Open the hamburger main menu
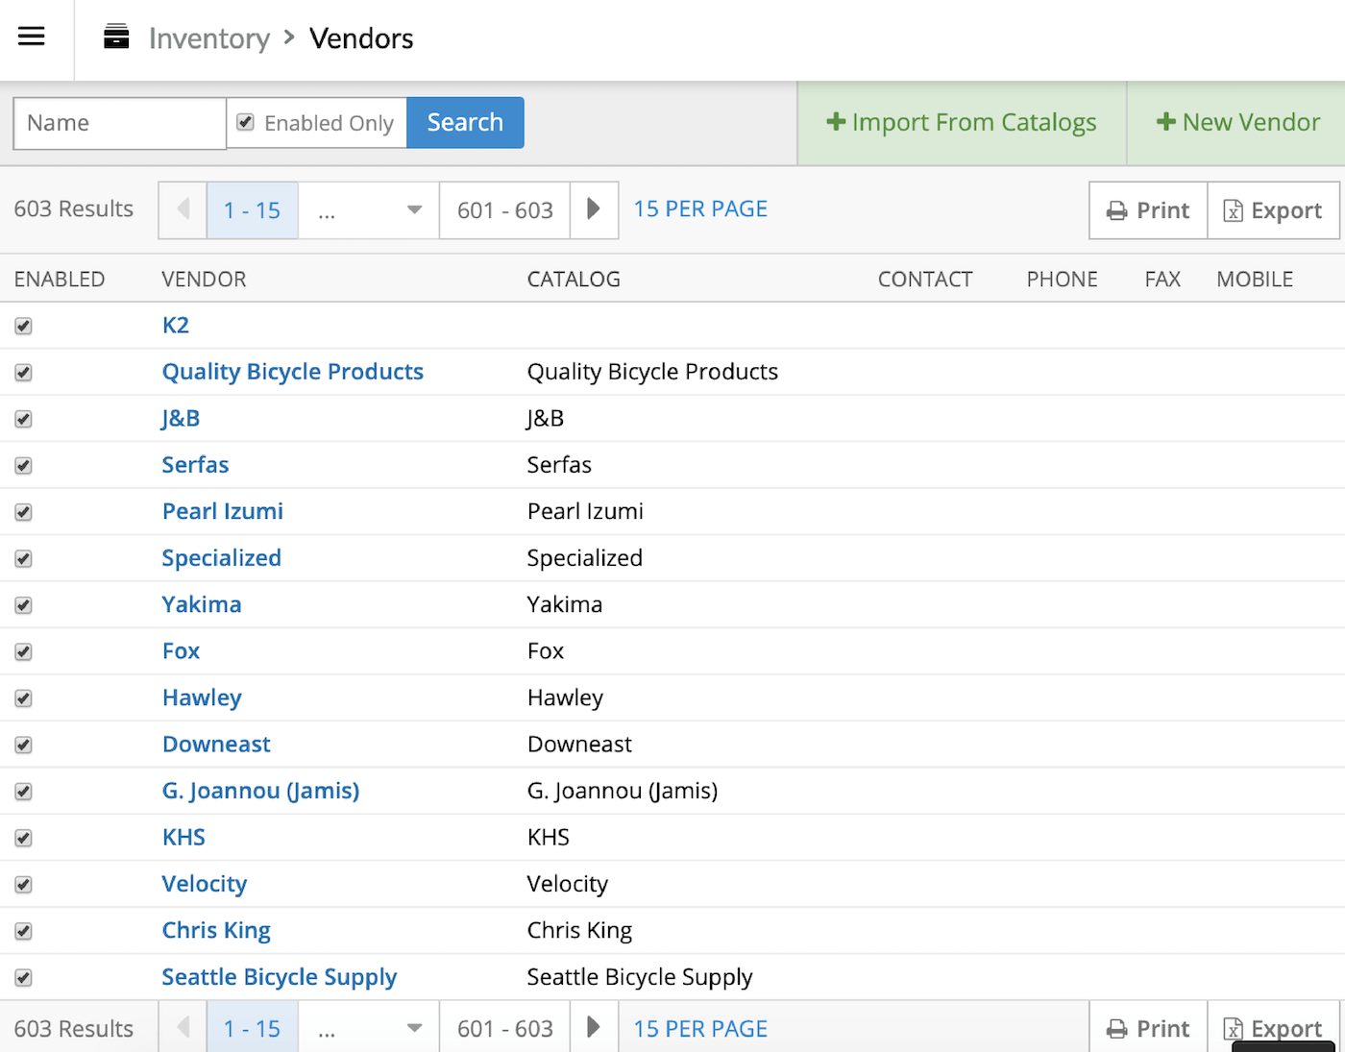This screenshot has width=1345, height=1052. [32, 37]
